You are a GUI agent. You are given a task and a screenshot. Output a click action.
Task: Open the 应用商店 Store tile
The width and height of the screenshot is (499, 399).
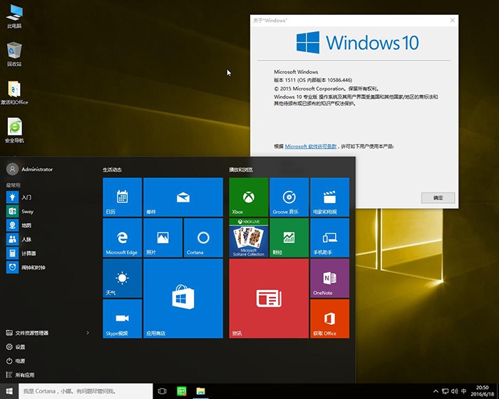(x=183, y=298)
